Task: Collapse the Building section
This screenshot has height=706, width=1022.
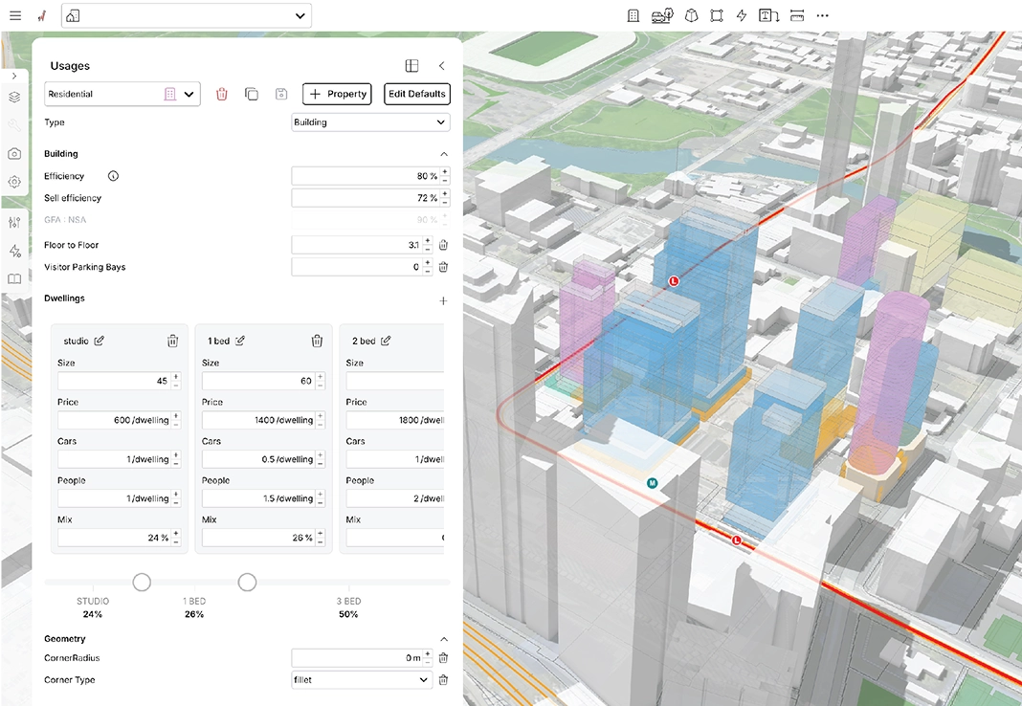Action: pos(443,154)
